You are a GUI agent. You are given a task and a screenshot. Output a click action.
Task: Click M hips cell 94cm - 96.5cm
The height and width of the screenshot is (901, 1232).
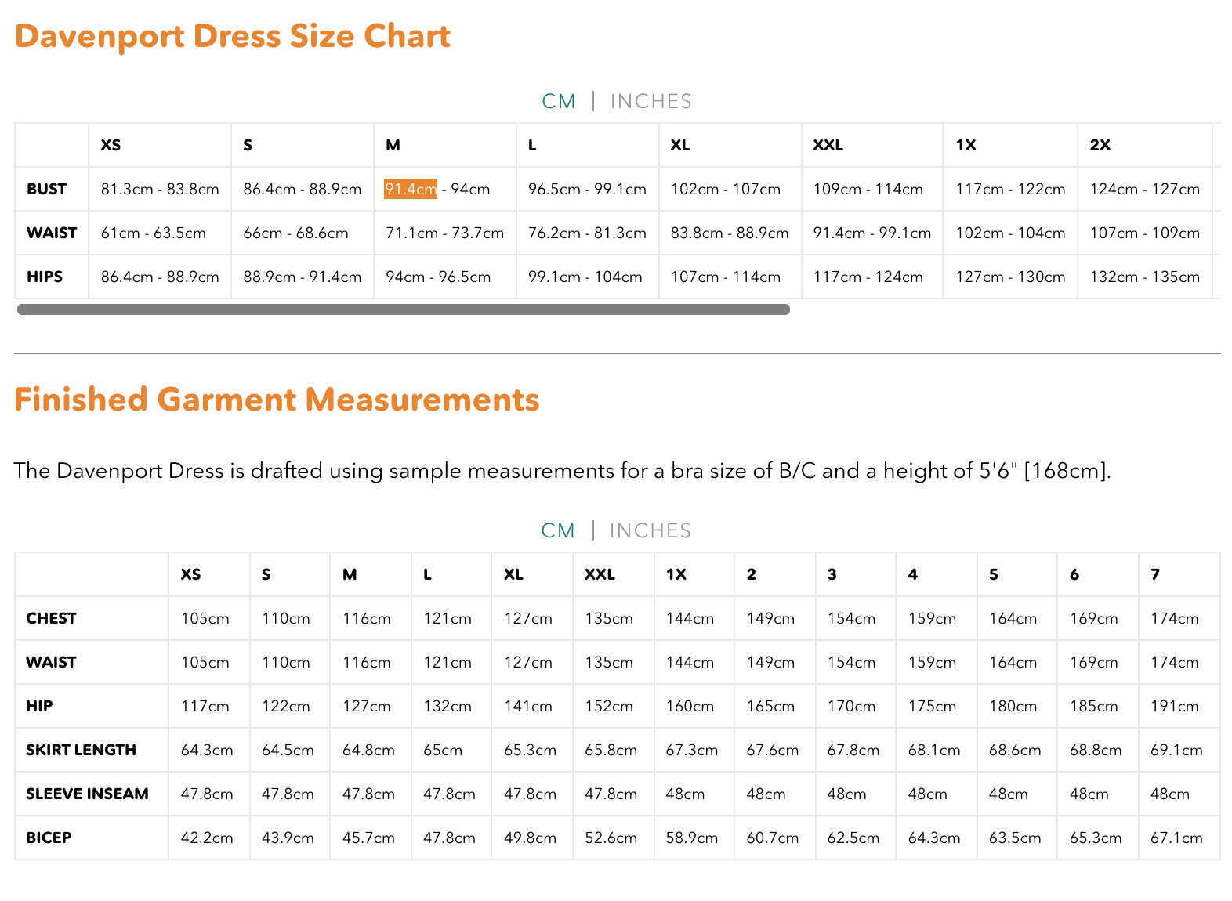(x=445, y=277)
